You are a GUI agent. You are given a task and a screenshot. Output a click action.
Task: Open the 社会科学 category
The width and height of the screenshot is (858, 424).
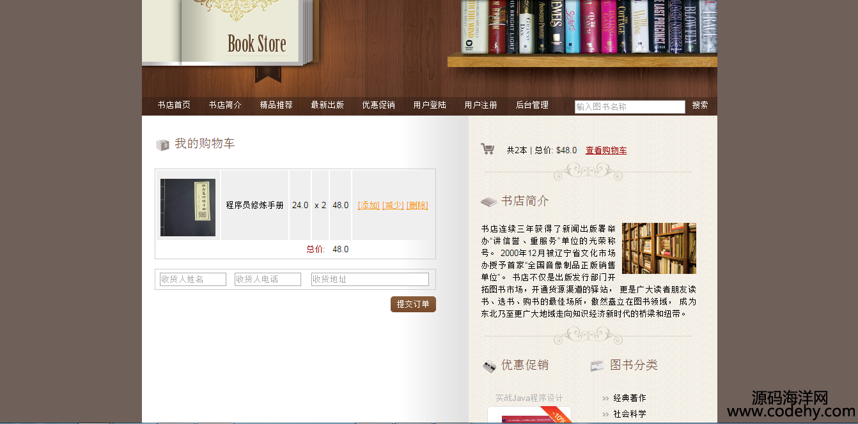coord(630,414)
